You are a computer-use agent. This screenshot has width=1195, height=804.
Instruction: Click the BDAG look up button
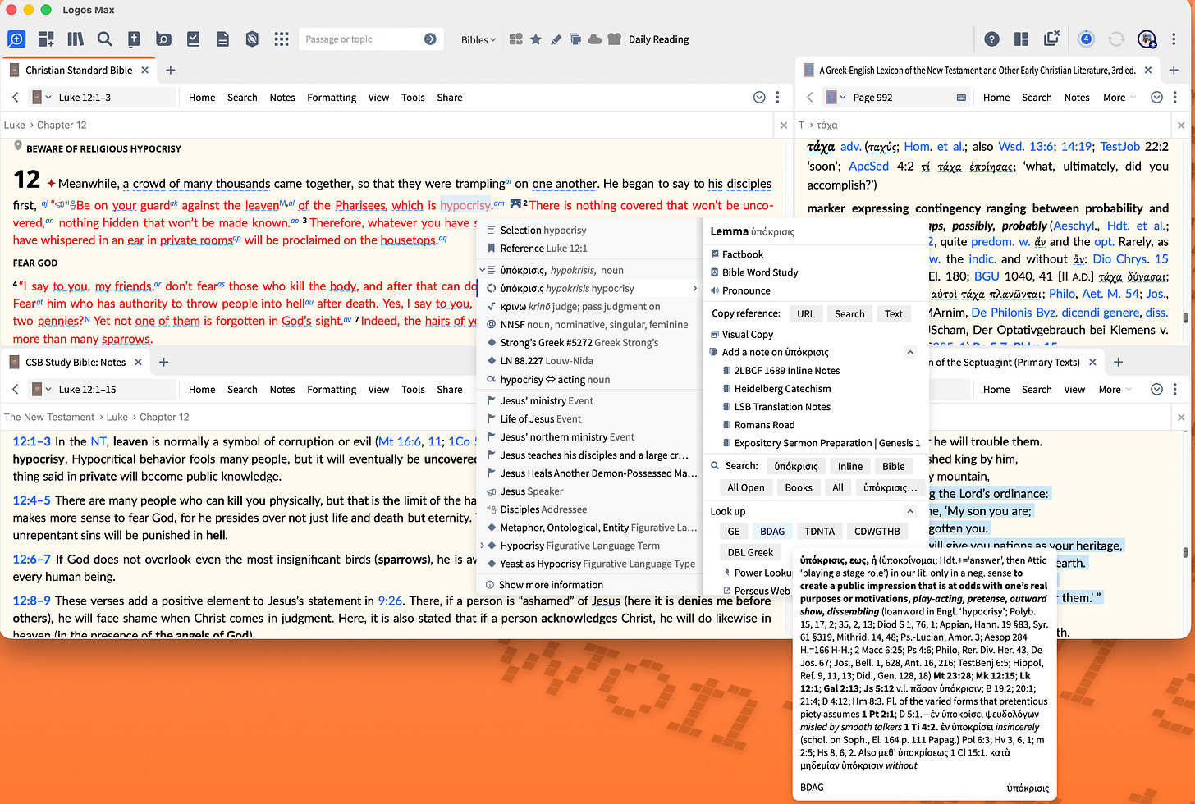click(772, 531)
